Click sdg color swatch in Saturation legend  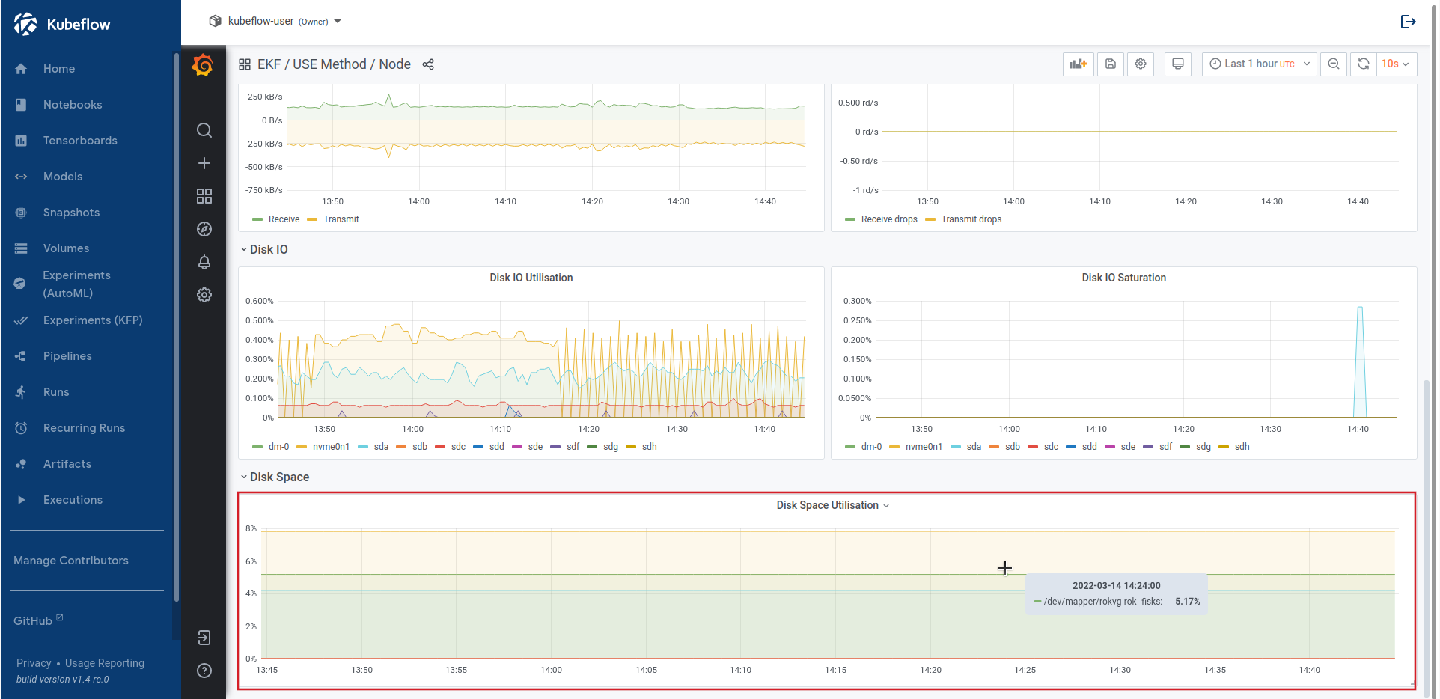click(1185, 447)
